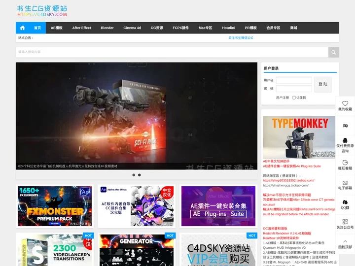This screenshot has height=266, width=355.
Task: Click the QR code follow icon
Action: pos(345,222)
